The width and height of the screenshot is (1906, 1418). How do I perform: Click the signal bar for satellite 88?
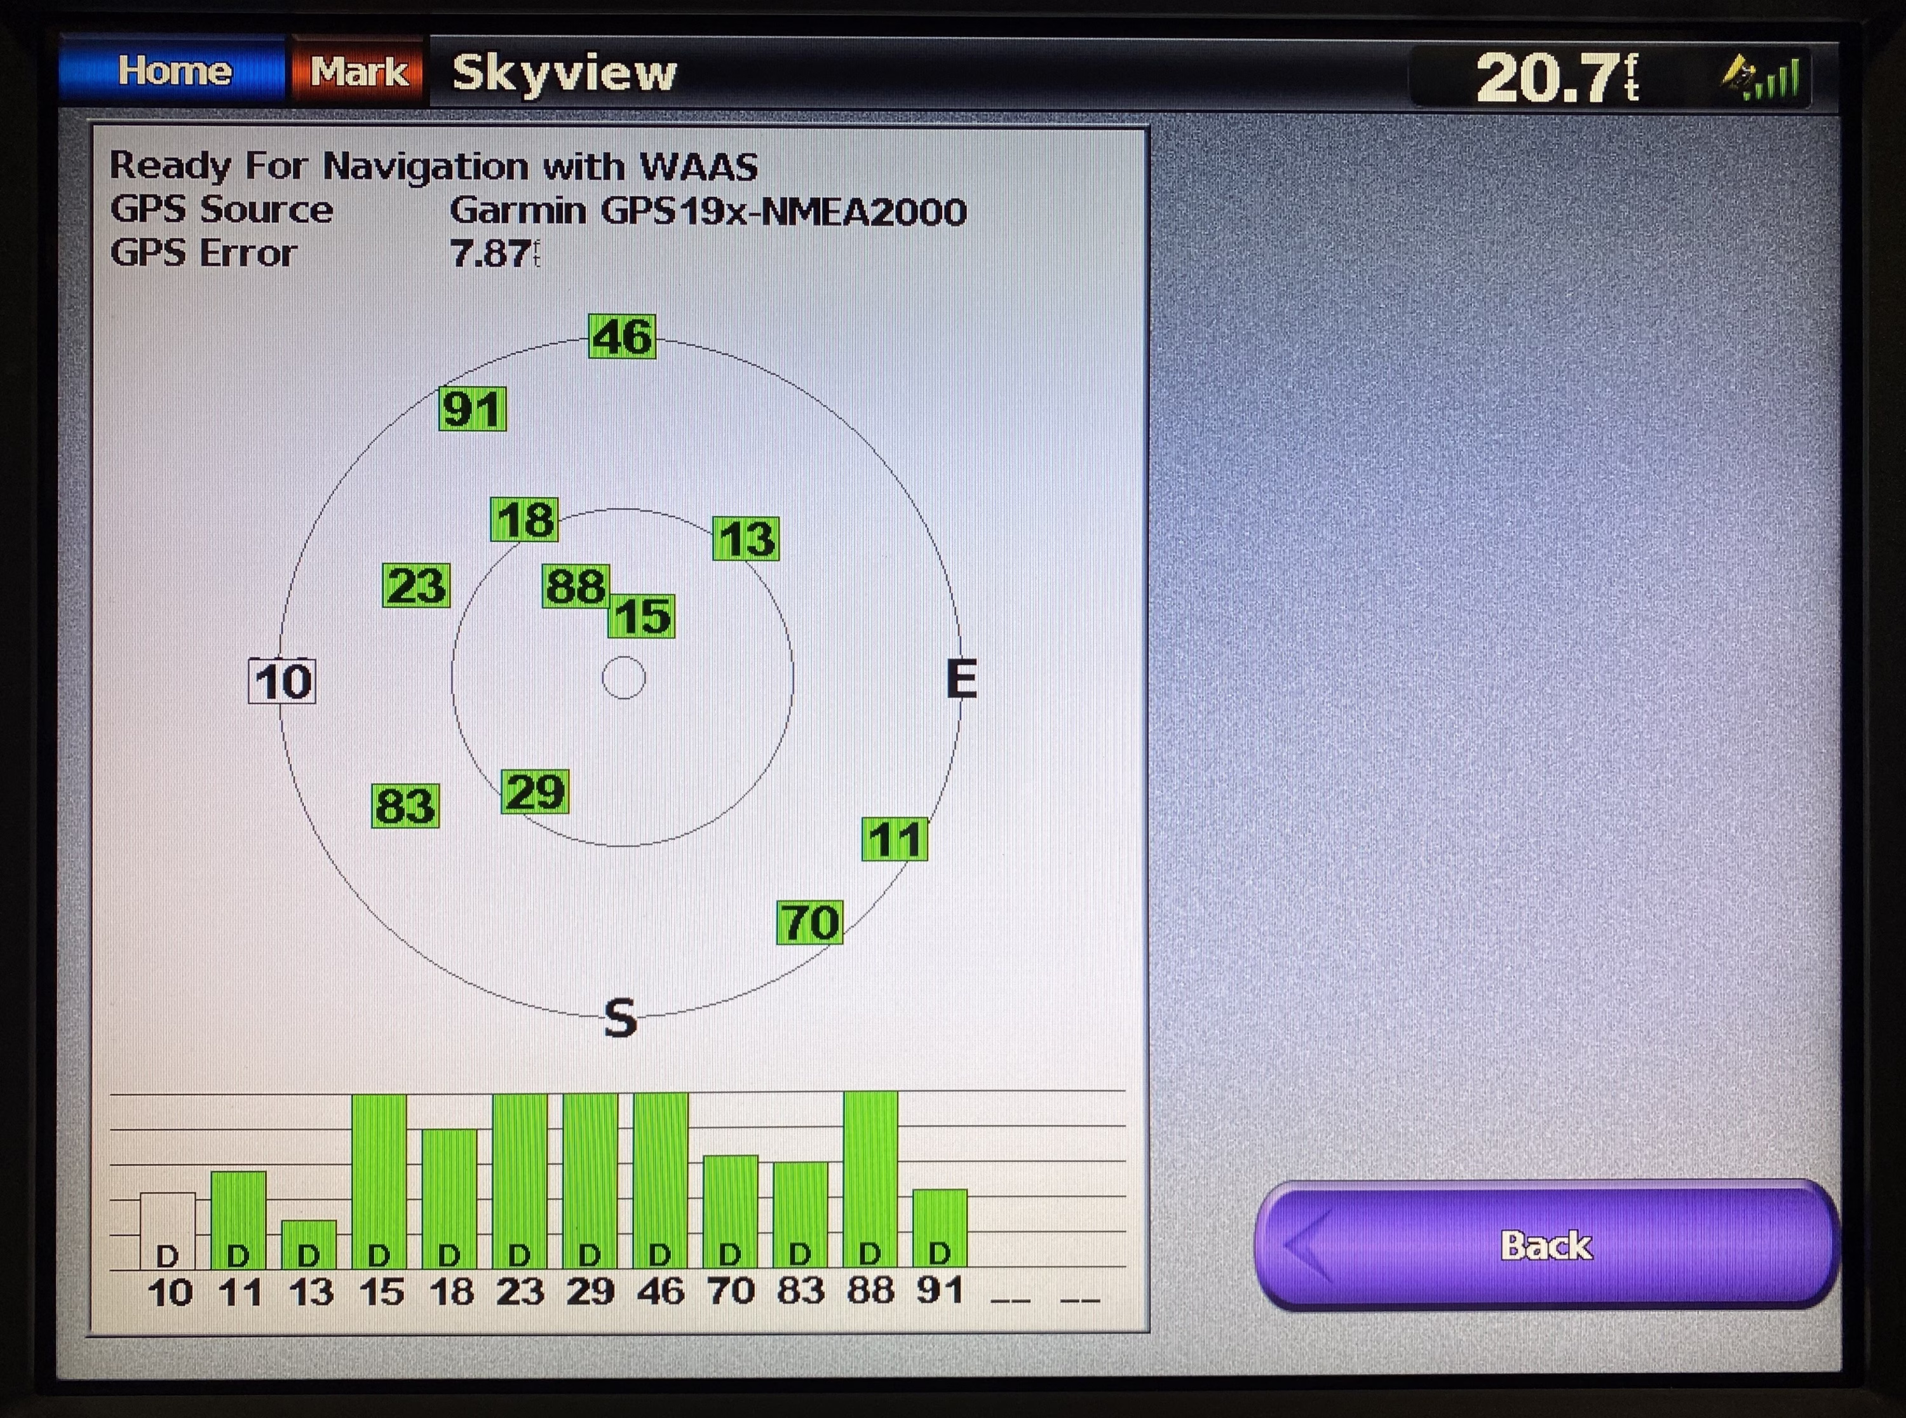coord(870,1180)
